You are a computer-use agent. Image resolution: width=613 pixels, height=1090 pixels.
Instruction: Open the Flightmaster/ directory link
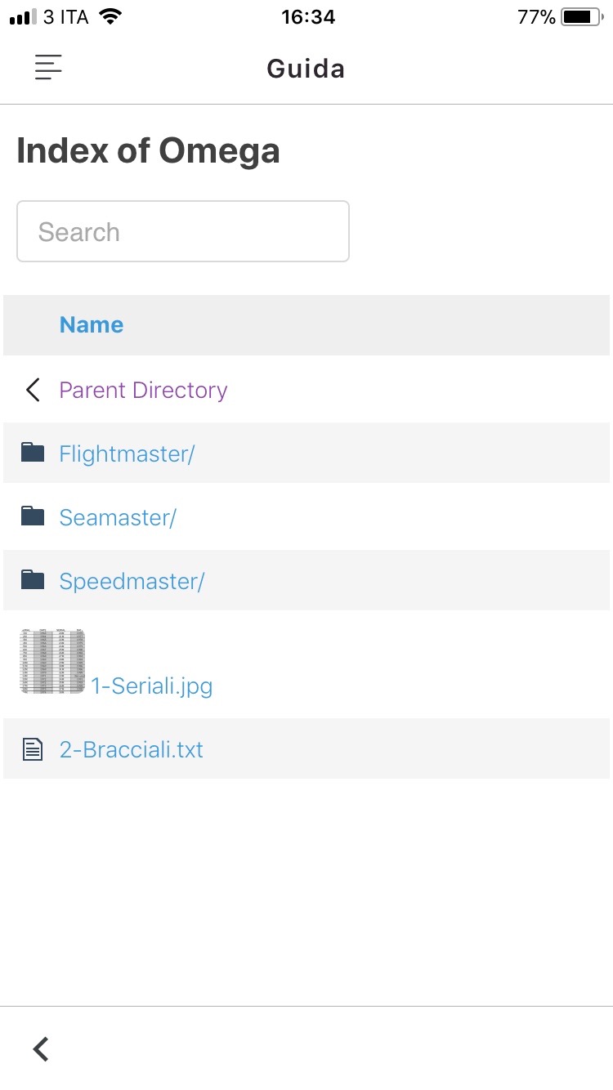coord(127,453)
